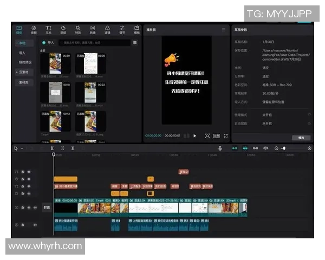Viewport: 325px width, 260px height.
Task: Open the 贴纸 stickers panel icon
Action: (63, 29)
